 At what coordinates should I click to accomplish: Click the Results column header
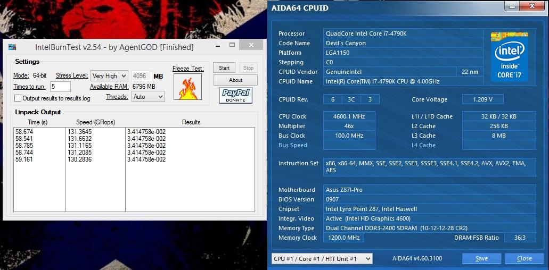(x=191, y=122)
